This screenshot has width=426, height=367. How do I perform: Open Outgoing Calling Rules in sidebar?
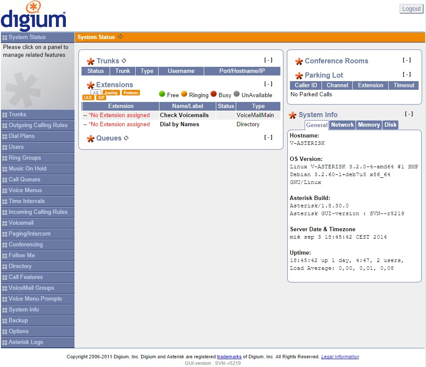pos(38,125)
